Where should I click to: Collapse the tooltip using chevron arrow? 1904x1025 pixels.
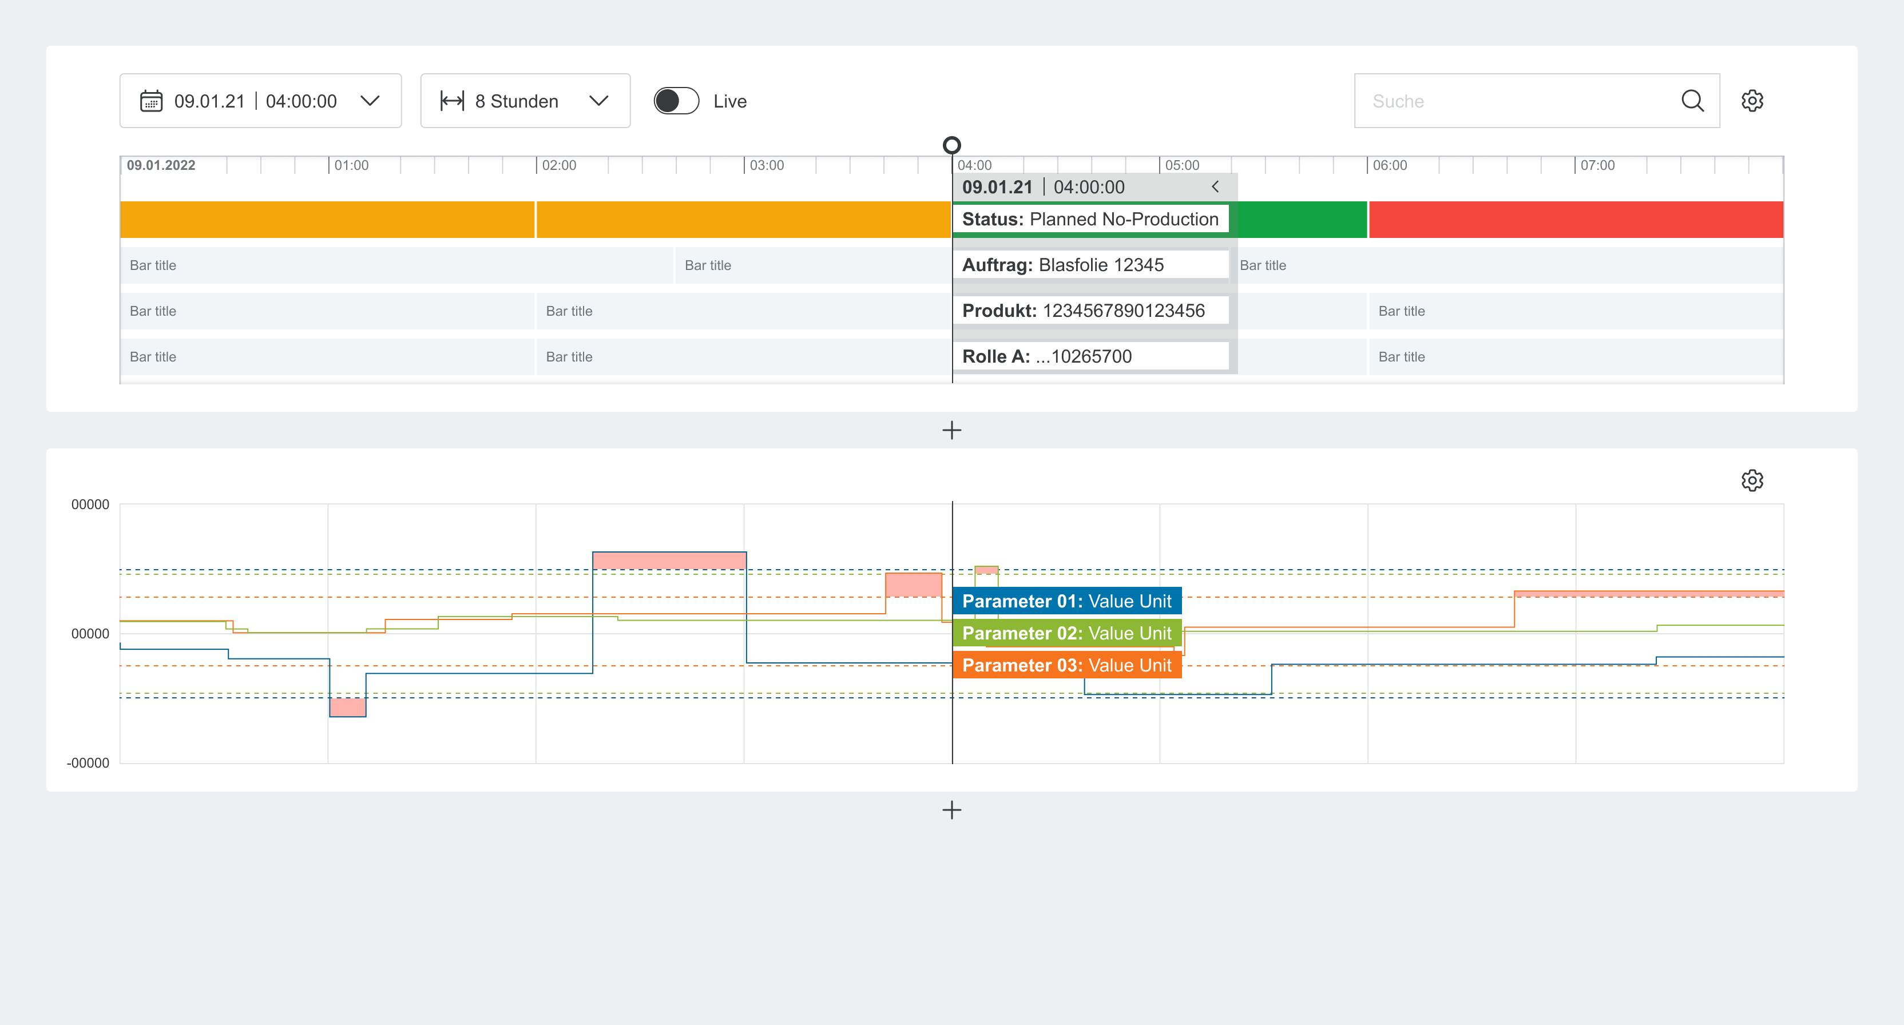1215,187
